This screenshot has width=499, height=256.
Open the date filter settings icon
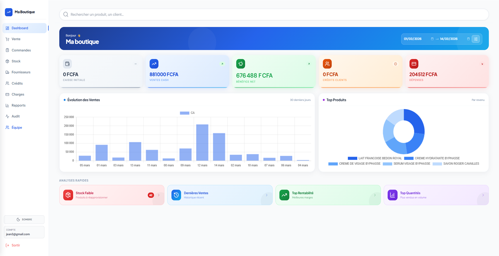[x=476, y=39]
